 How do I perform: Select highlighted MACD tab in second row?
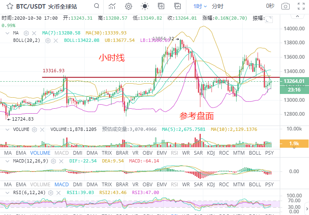tap(62, 185)
